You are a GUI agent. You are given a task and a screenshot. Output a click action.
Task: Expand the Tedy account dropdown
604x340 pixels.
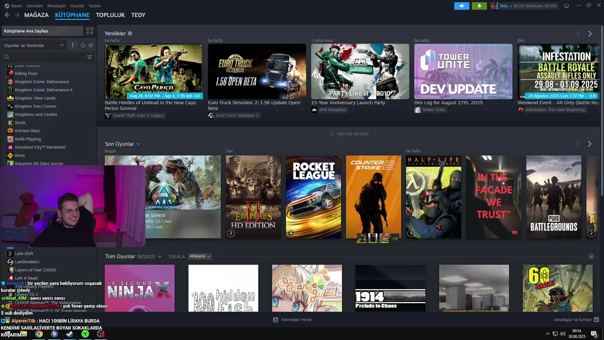(x=505, y=6)
